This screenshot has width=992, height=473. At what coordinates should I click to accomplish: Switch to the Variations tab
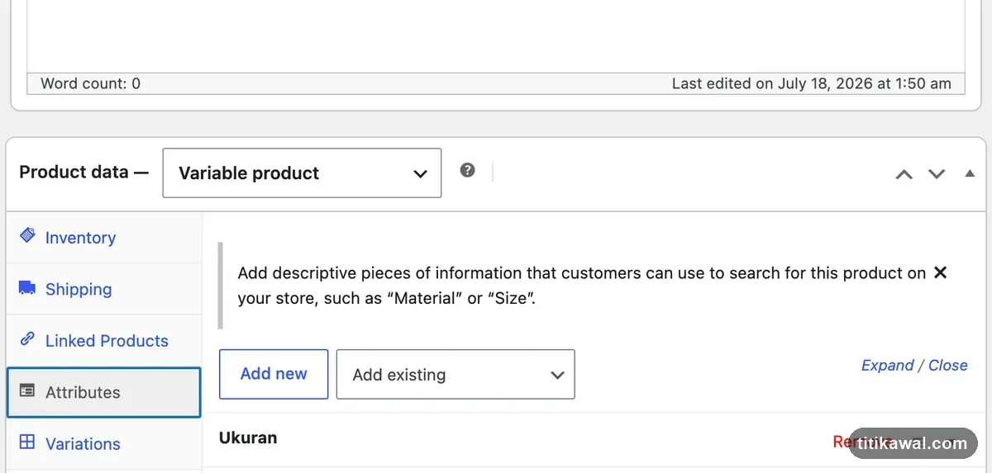[104, 443]
